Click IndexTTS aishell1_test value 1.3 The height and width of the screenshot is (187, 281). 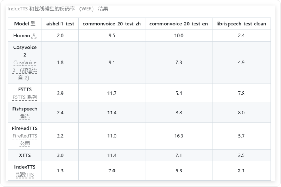(60, 171)
